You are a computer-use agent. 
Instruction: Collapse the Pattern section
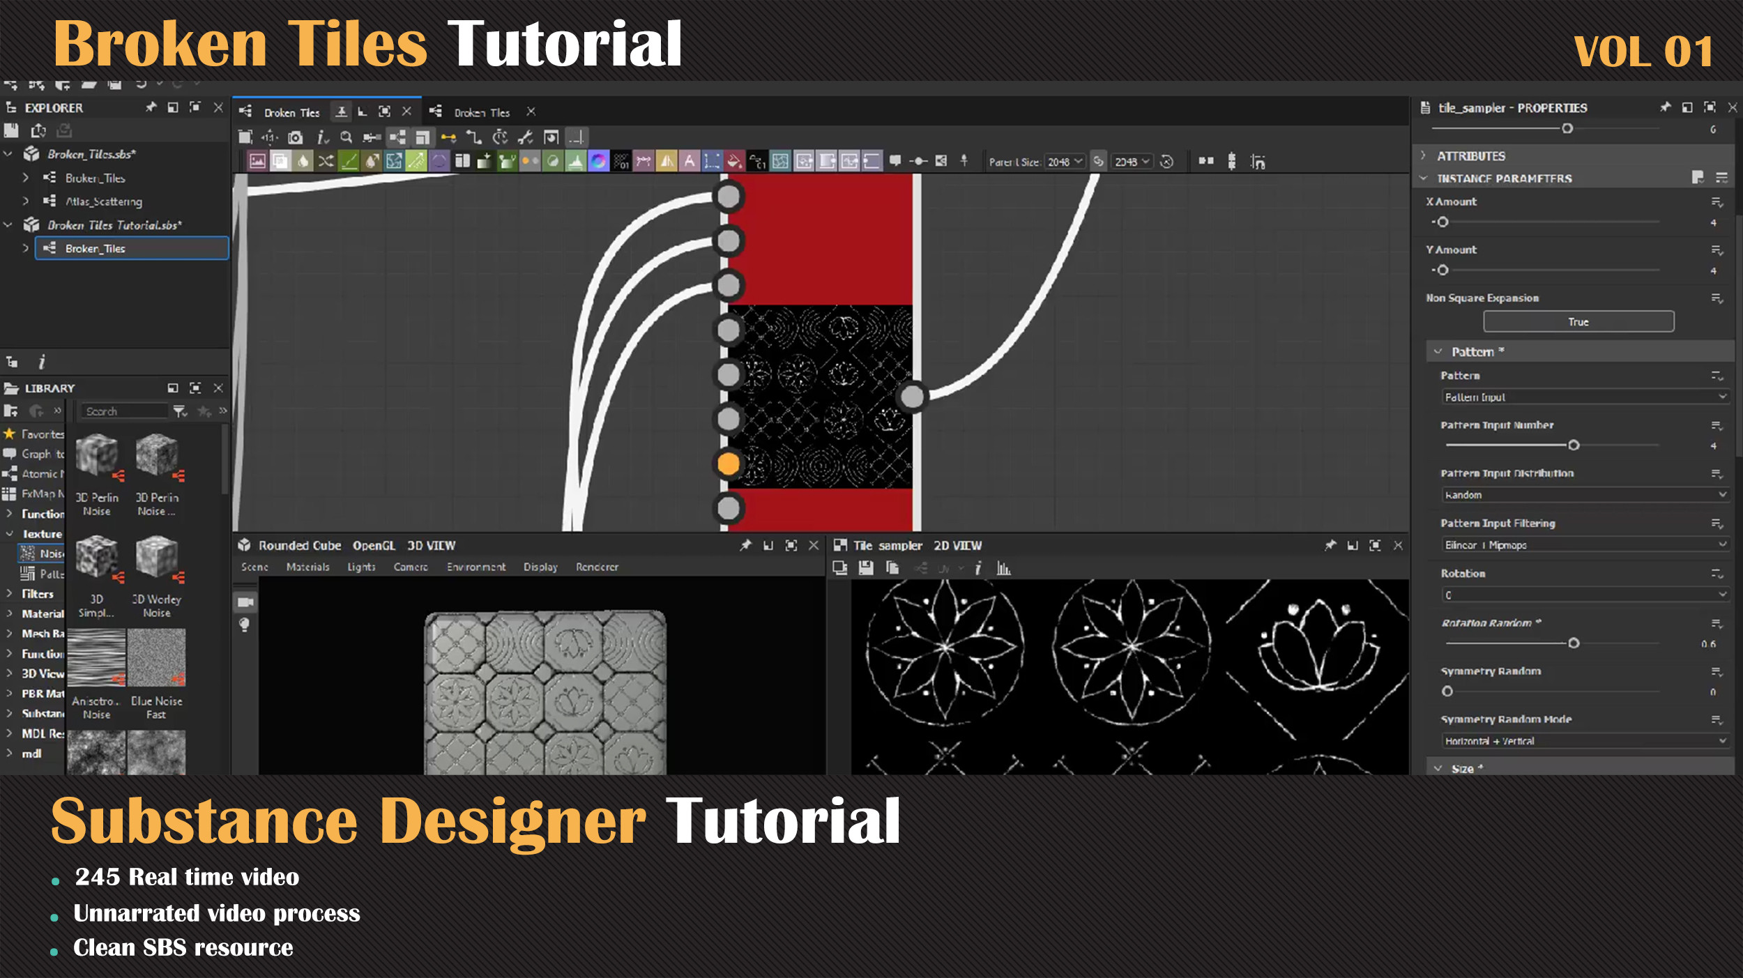click(x=1438, y=352)
